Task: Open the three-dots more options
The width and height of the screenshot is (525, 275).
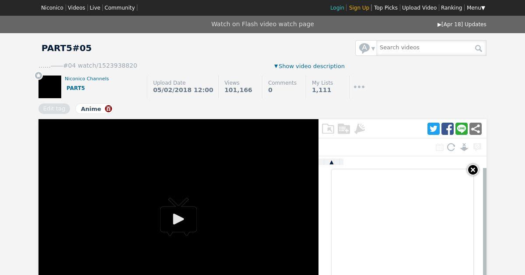Action: pyautogui.click(x=359, y=87)
